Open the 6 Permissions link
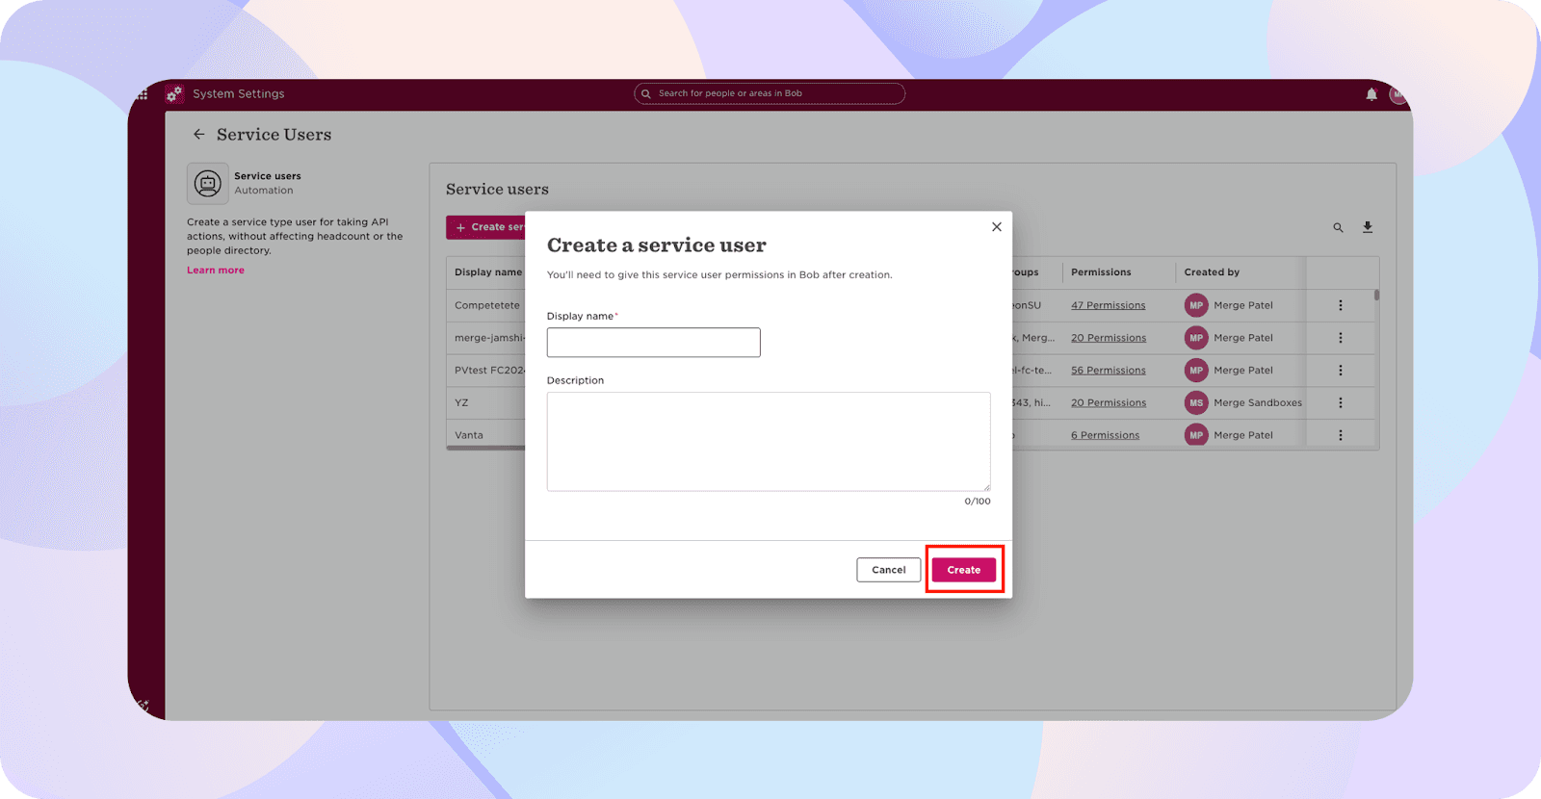Screen dimensions: 1541x799 (x=1105, y=435)
